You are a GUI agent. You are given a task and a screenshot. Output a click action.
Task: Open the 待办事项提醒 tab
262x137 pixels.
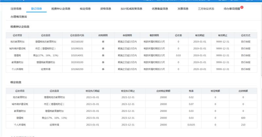click(x=231, y=9)
